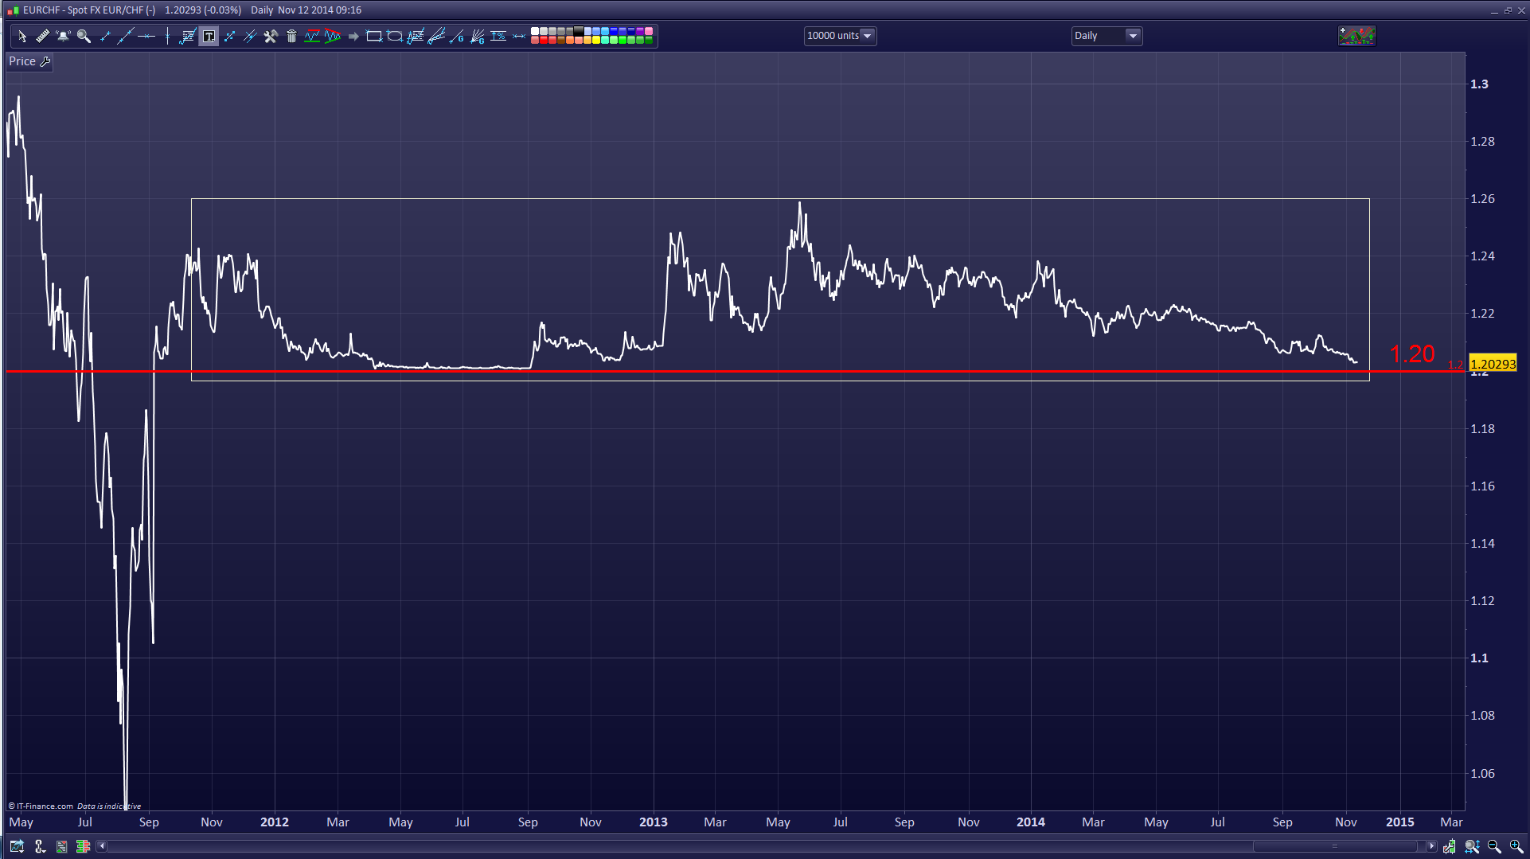This screenshot has width=1530, height=859.
Task: Select the rectangle drawing tool
Action: [373, 36]
